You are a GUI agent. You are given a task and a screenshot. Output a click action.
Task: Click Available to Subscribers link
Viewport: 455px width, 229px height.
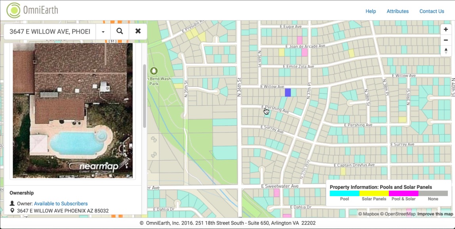(x=61, y=204)
